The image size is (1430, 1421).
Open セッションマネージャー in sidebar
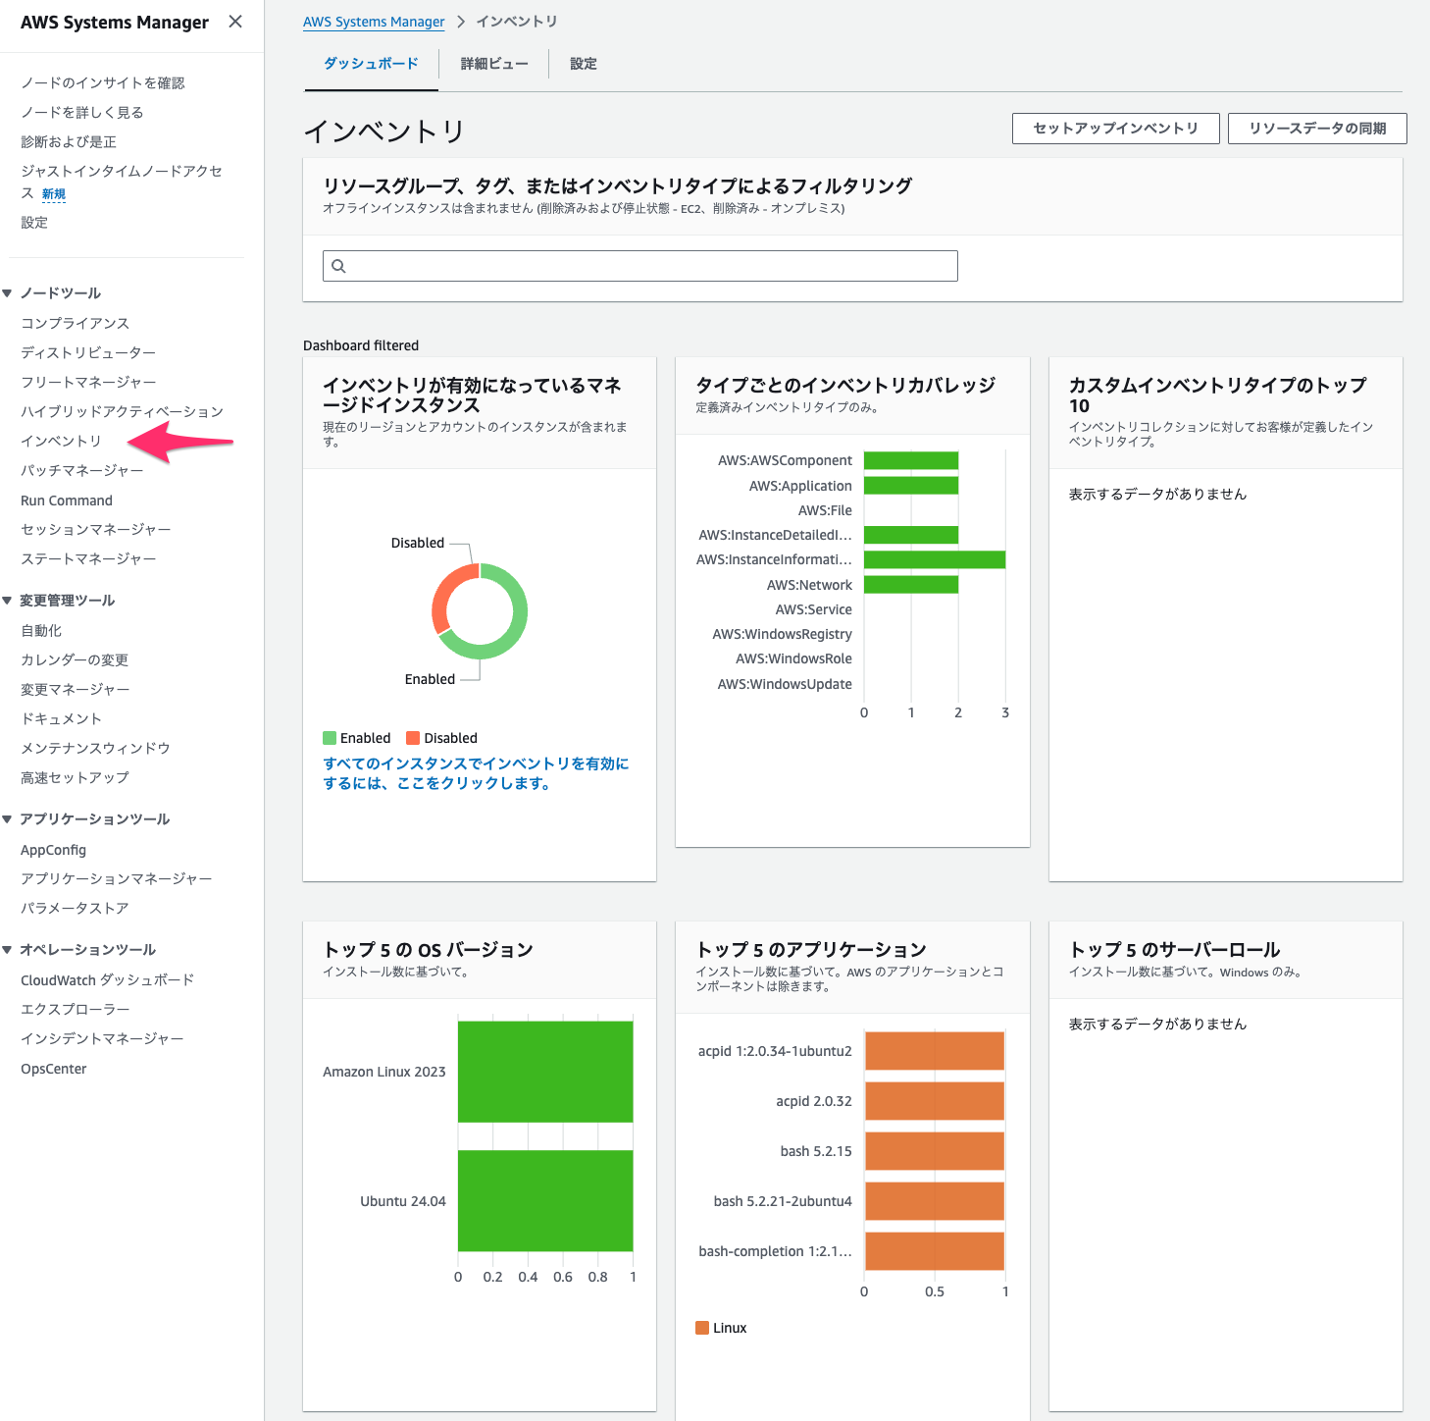click(96, 530)
